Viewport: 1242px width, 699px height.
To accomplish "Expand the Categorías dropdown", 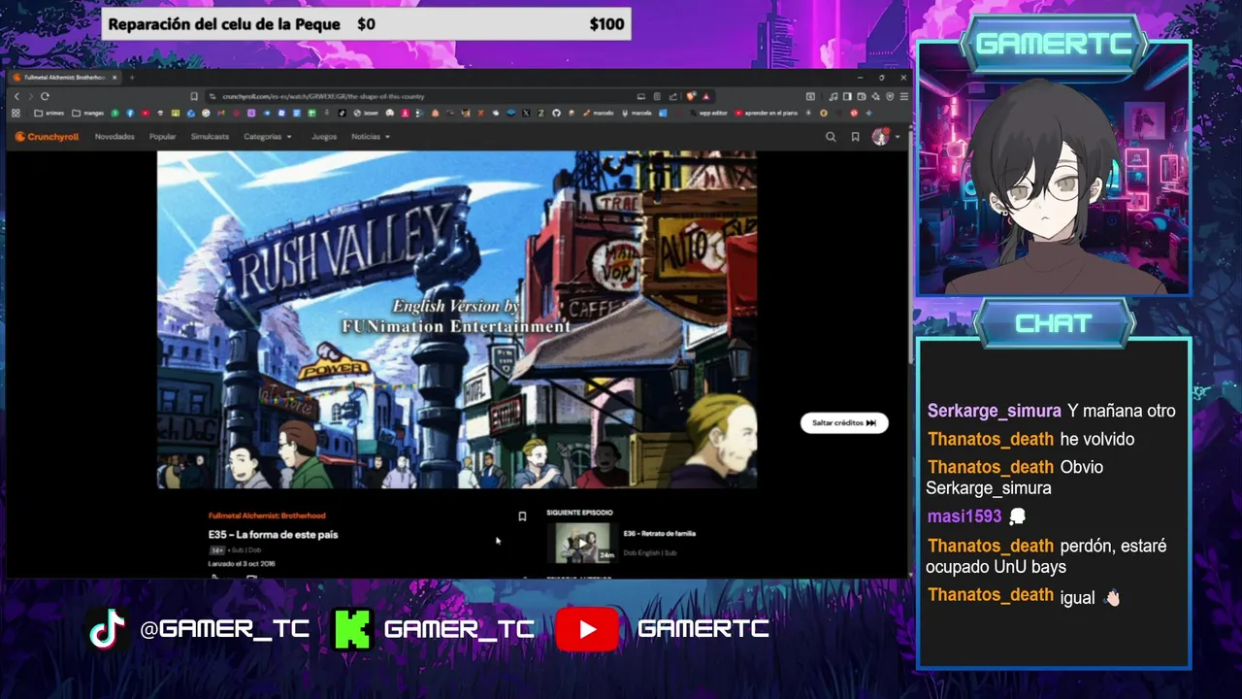I will (267, 137).
